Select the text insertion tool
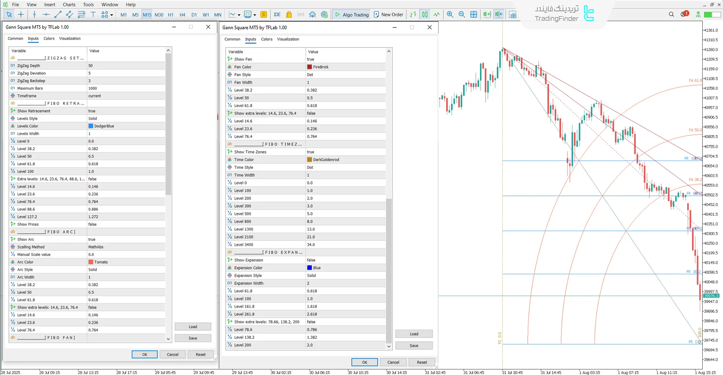 pyautogui.click(x=93, y=14)
